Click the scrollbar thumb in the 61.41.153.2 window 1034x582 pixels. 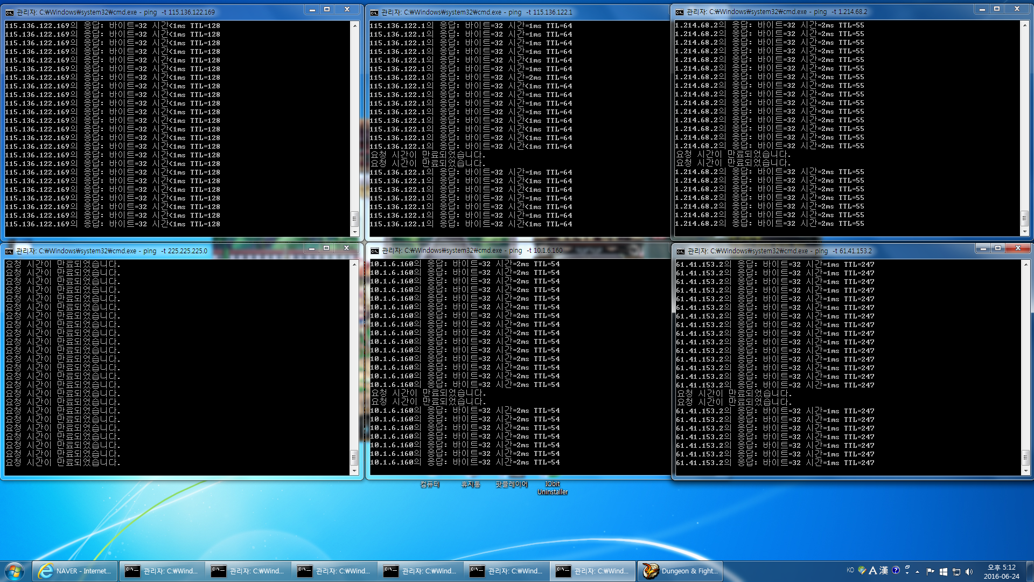1025,458
